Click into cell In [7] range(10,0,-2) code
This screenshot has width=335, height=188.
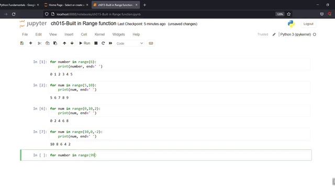pos(180,134)
